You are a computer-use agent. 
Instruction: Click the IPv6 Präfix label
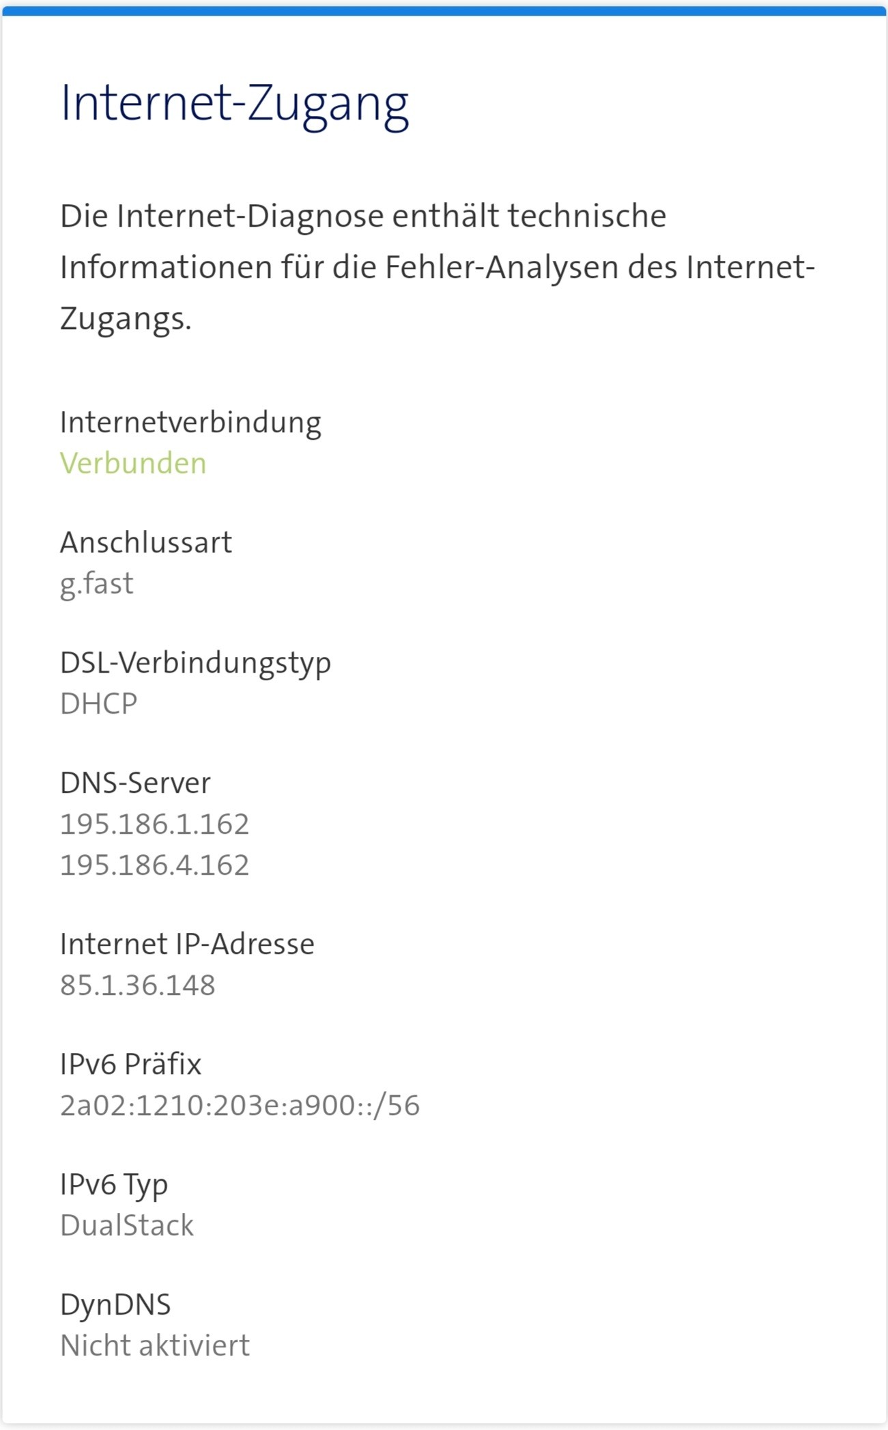coord(130,1064)
